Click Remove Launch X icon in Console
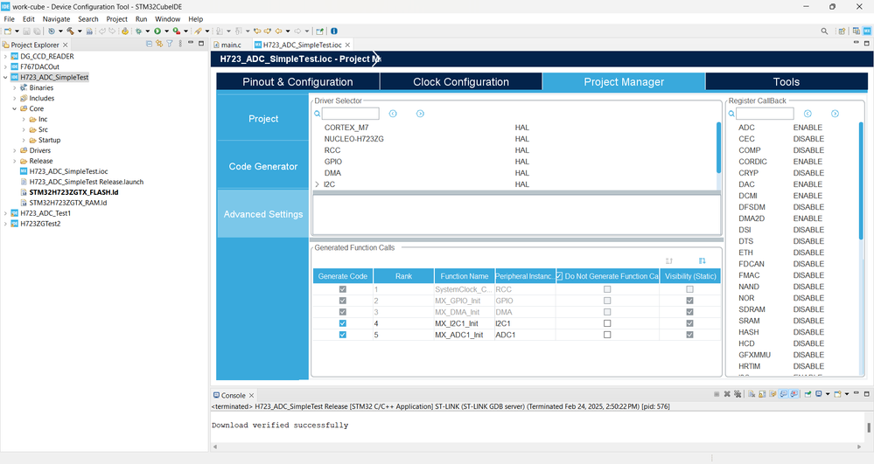The image size is (874, 464). pyautogui.click(x=727, y=394)
